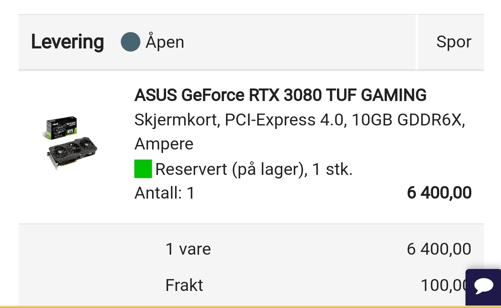
Task: Click the bold item price 6 400,00
Action: point(439,193)
